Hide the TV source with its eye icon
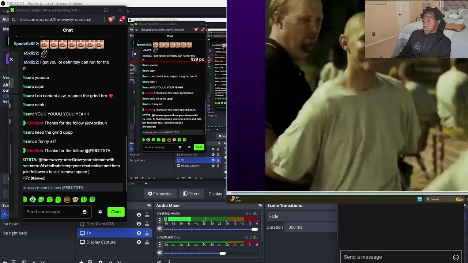Screen dimensions: 468x263 (x=139, y=233)
